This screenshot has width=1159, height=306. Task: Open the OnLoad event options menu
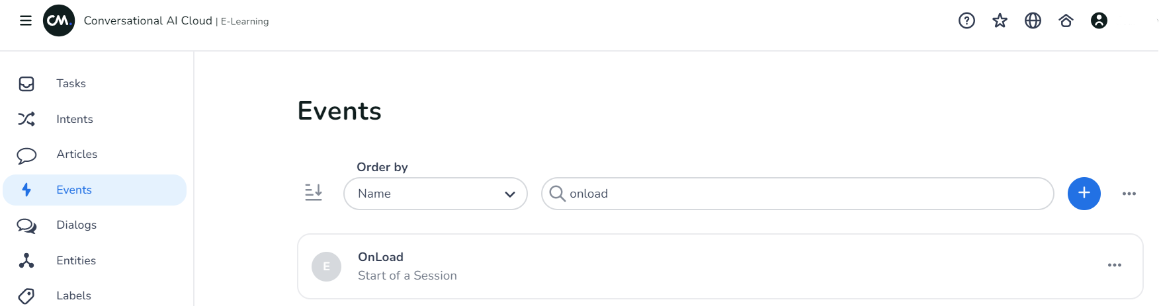pos(1114,266)
